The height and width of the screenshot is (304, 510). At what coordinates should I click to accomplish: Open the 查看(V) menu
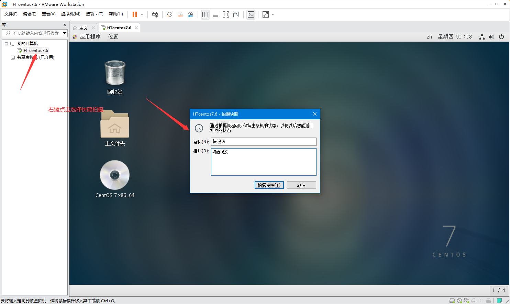pyautogui.click(x=48, y=14)
